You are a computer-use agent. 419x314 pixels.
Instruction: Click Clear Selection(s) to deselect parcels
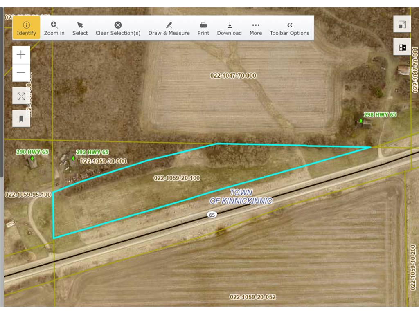click(118, 27)
